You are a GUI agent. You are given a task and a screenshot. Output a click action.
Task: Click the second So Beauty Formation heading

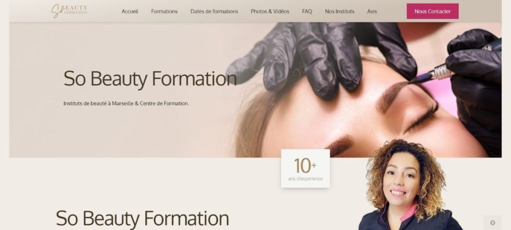[142, 218]
